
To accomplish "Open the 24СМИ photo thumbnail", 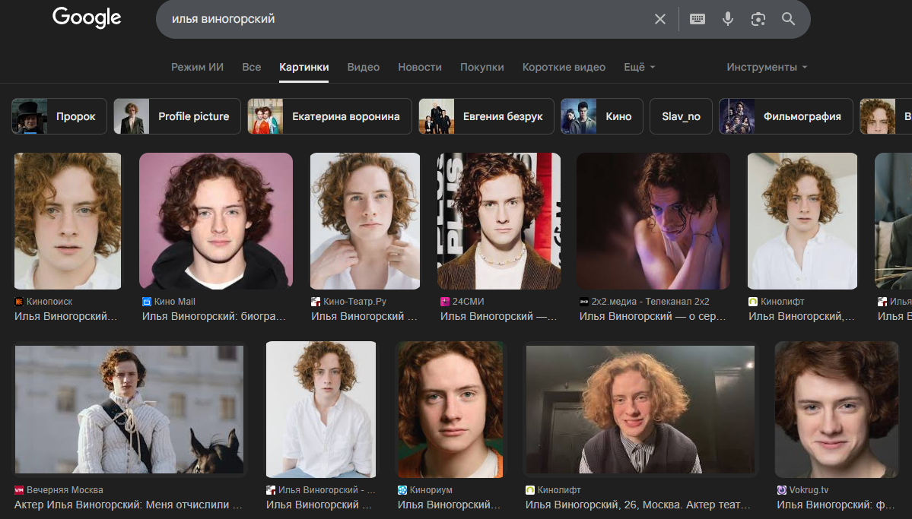I will tap(499, 221).
